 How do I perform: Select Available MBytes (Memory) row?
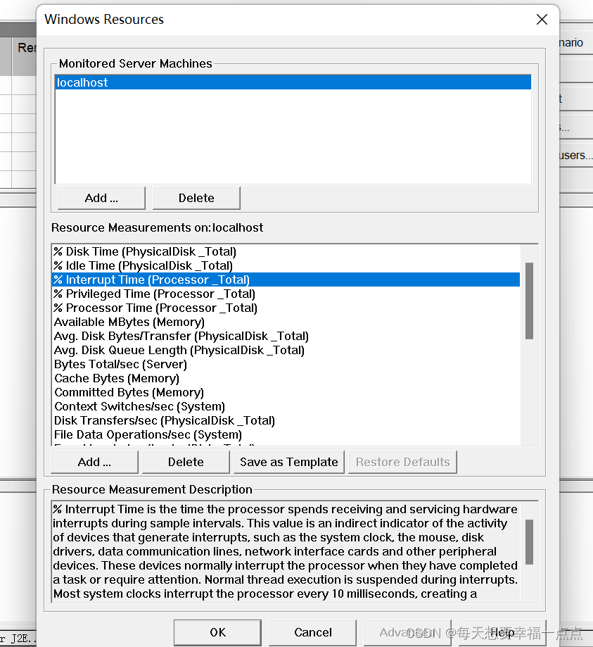286,322
